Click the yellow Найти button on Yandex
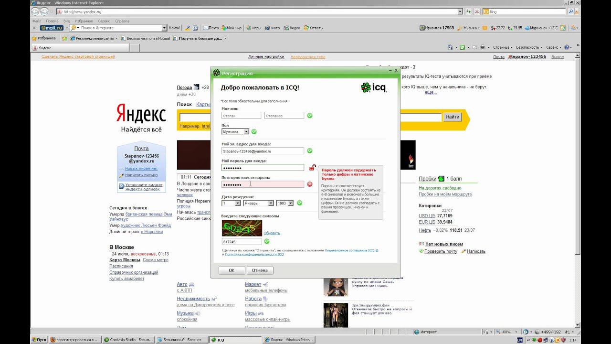This screenshot has height=344, width=611. point(452,117)
